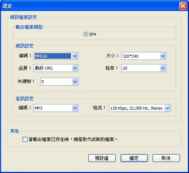
Task: Click the 320*240 size value field
Action: pyautogui.click(x=141, y=56)
